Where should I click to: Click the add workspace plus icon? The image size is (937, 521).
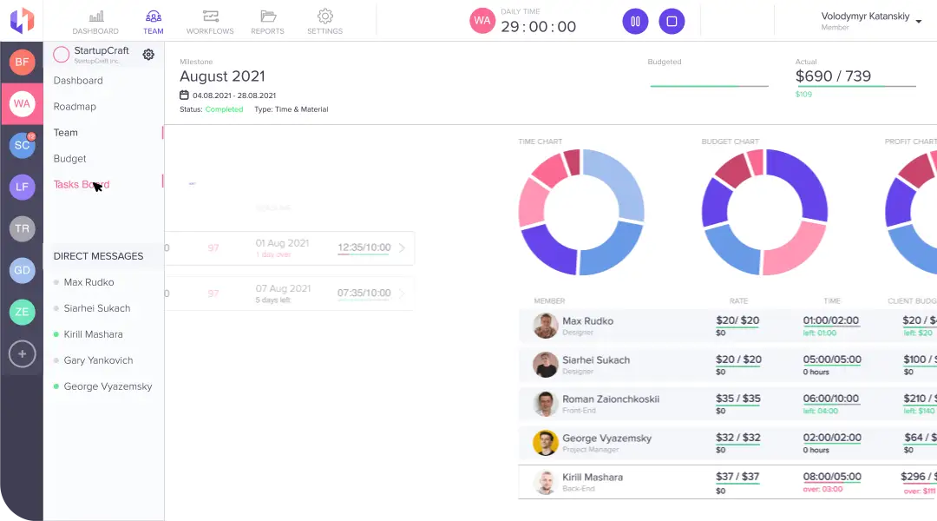pos(22,353)
